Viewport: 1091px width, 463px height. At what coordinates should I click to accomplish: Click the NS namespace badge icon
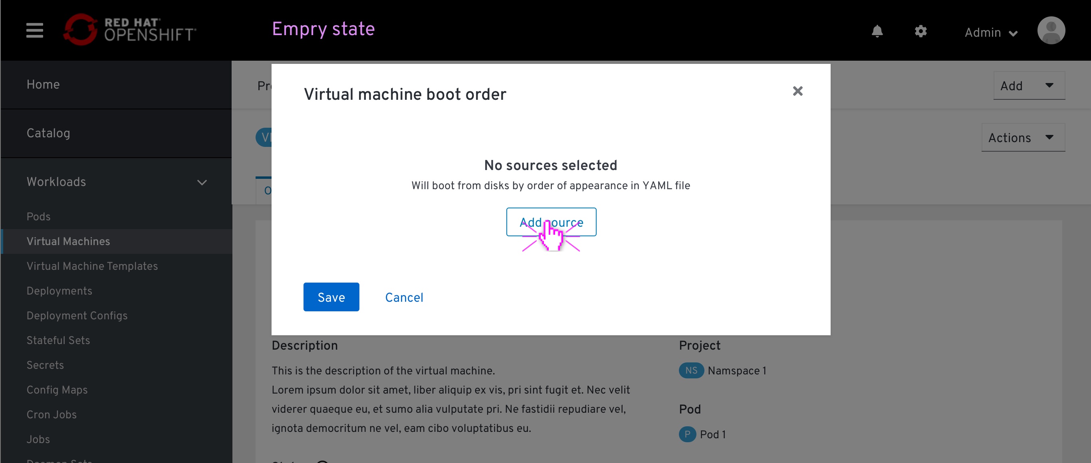pyautogui.click(x=690, y=370)
